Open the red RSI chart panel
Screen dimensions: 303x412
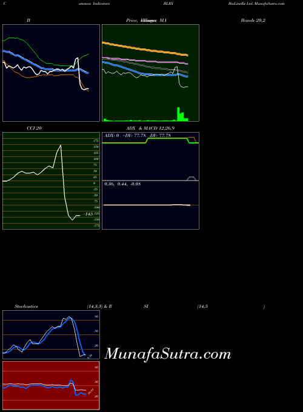[52, 385]
